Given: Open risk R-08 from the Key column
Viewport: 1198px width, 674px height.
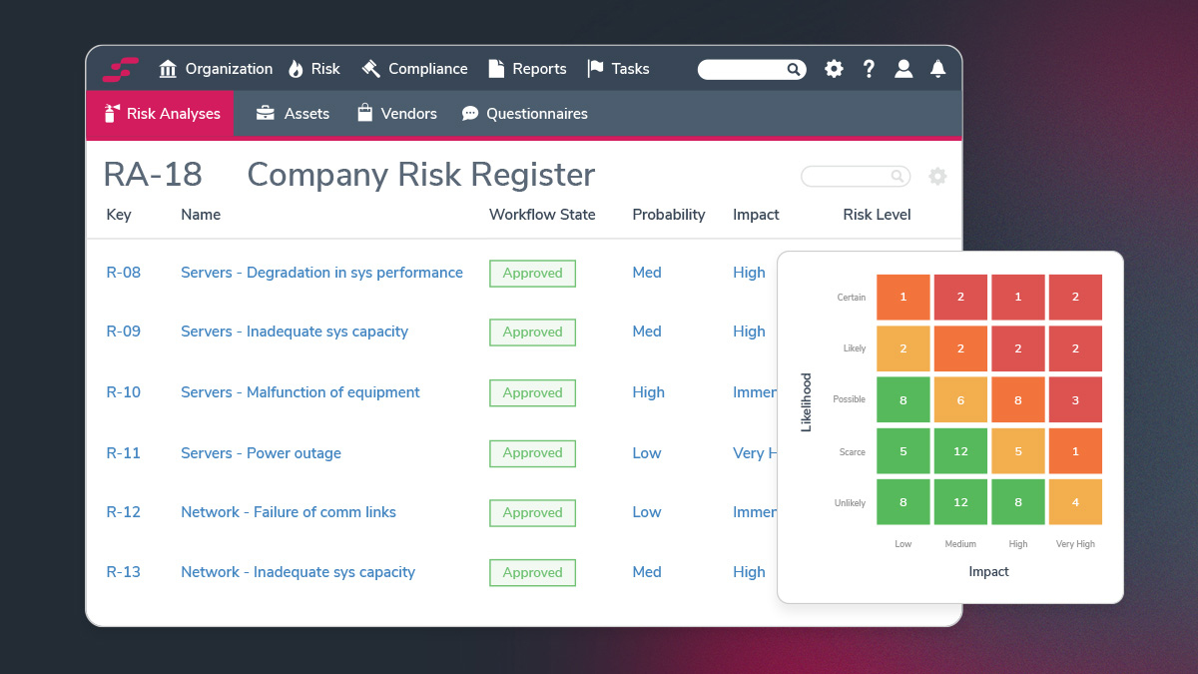Looking at the screenshot, I should click(124, 272).
